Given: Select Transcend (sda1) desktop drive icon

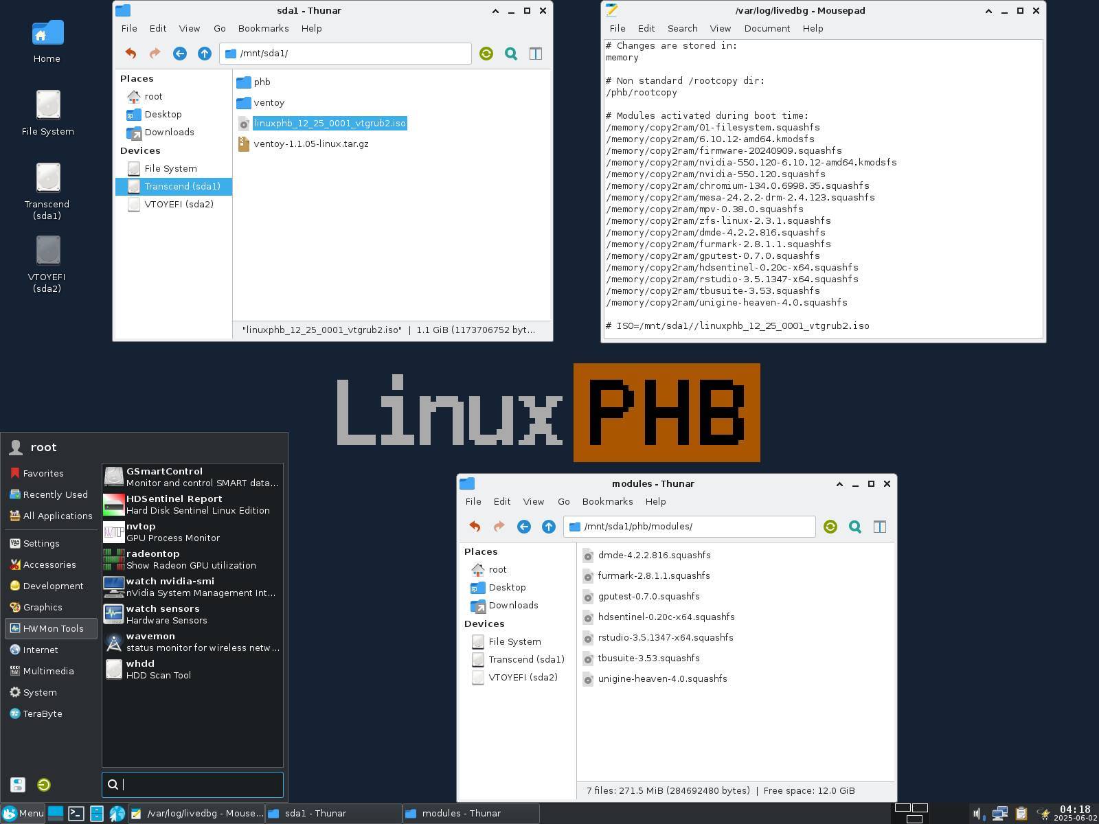Looking at the screenshot, I should coord(47,192).
